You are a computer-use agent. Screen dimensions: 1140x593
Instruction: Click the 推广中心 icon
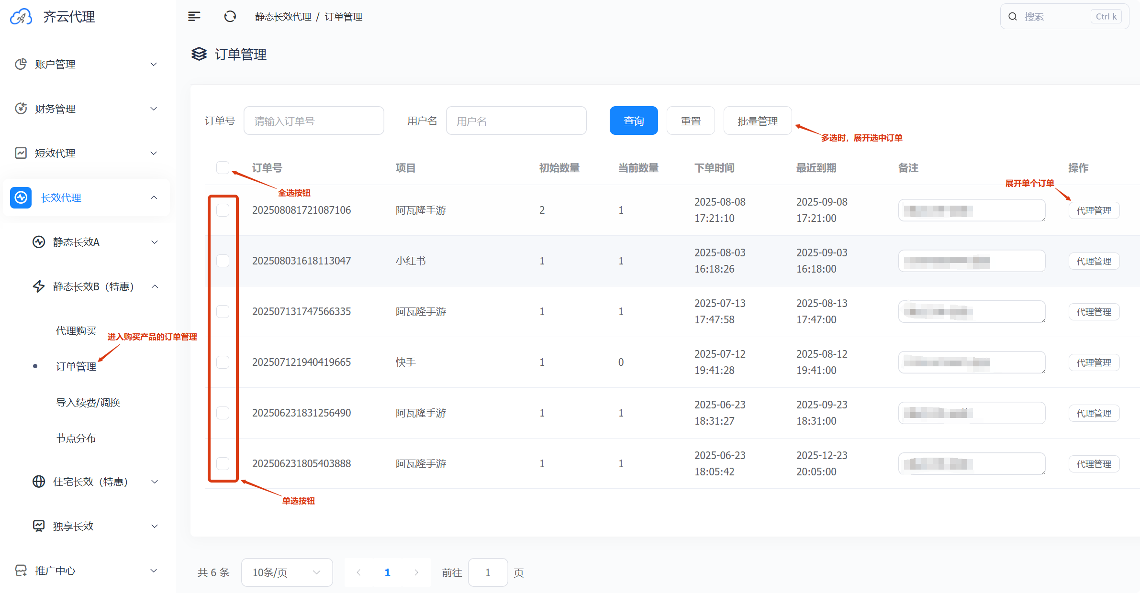21,571
